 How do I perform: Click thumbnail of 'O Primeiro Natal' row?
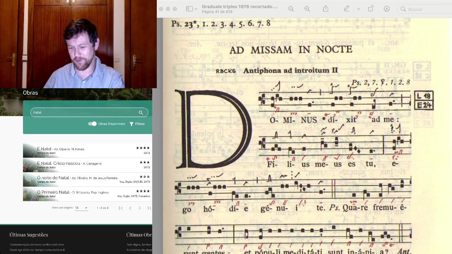[30, 194]
